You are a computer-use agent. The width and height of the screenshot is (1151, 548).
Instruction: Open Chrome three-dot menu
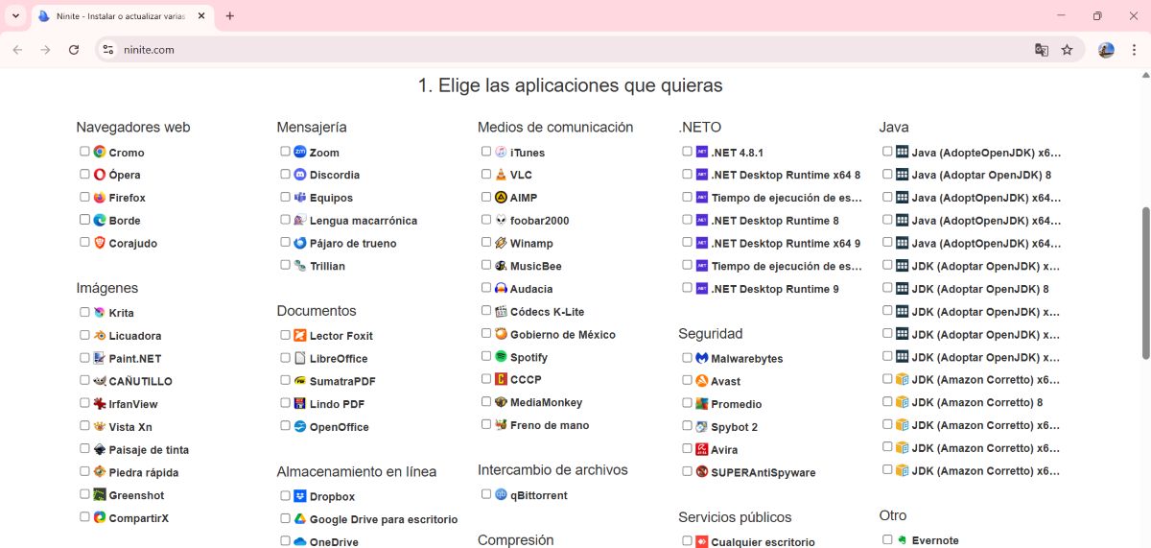pyautogui.click(x=1134, y=50)
